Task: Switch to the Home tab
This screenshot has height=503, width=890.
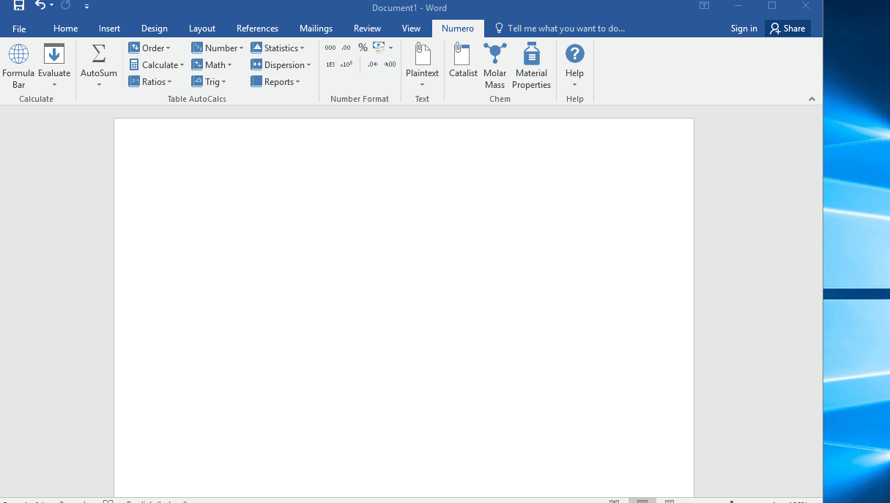Action: [x=66, y=29]
